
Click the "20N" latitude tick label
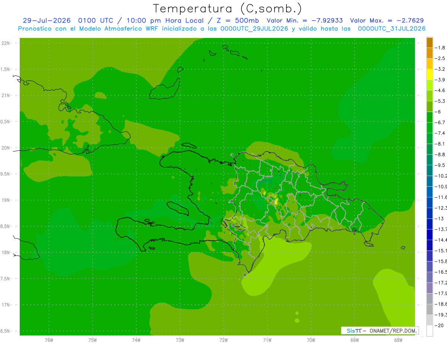click(x=6, y=148)
